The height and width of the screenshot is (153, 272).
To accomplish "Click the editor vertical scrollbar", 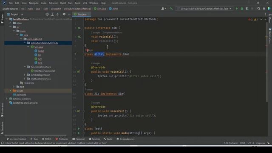I will [266, 62].
